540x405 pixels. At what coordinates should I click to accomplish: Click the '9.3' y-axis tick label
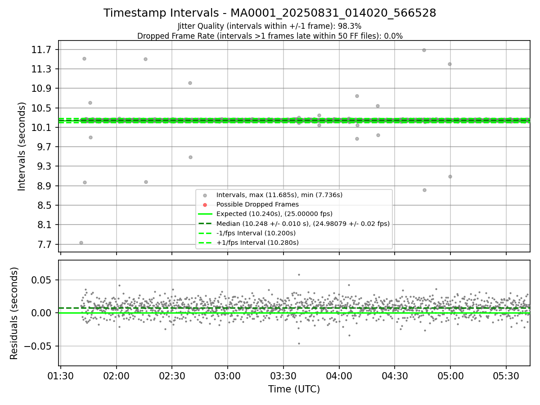point(44,166)
